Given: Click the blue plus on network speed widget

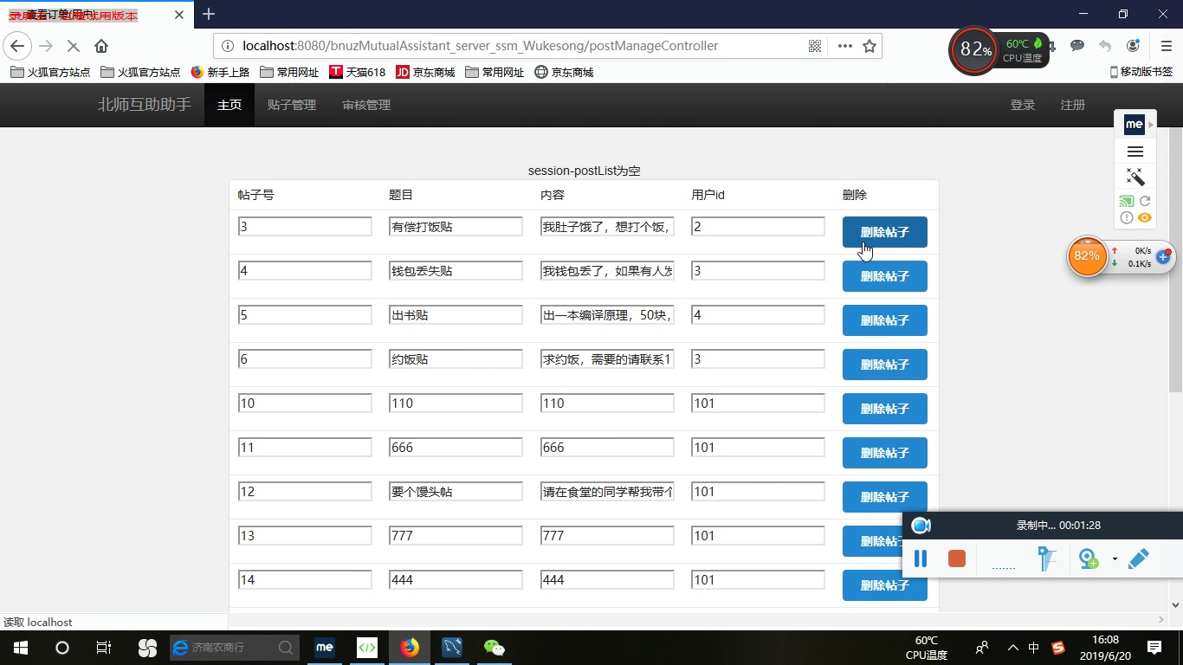Looking at the screenshot, I should tap(1163, 257).
